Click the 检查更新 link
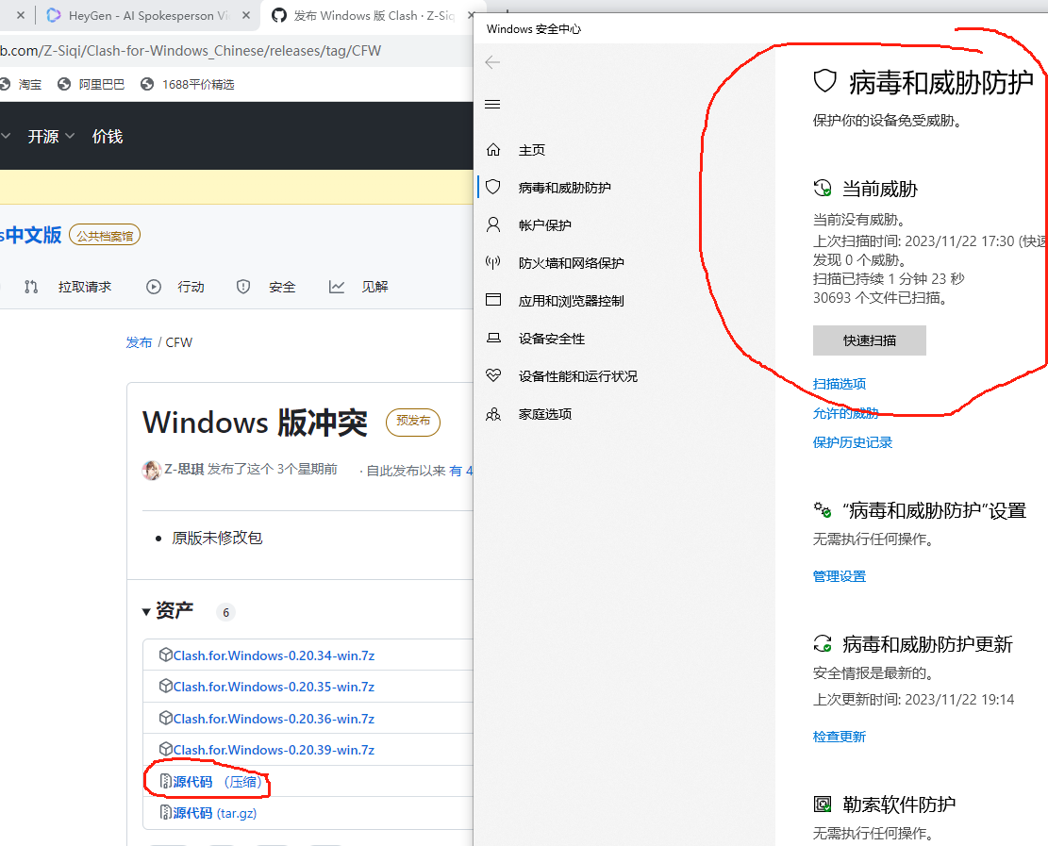This screenshot has height=846, width=1048. coord(840,737)
